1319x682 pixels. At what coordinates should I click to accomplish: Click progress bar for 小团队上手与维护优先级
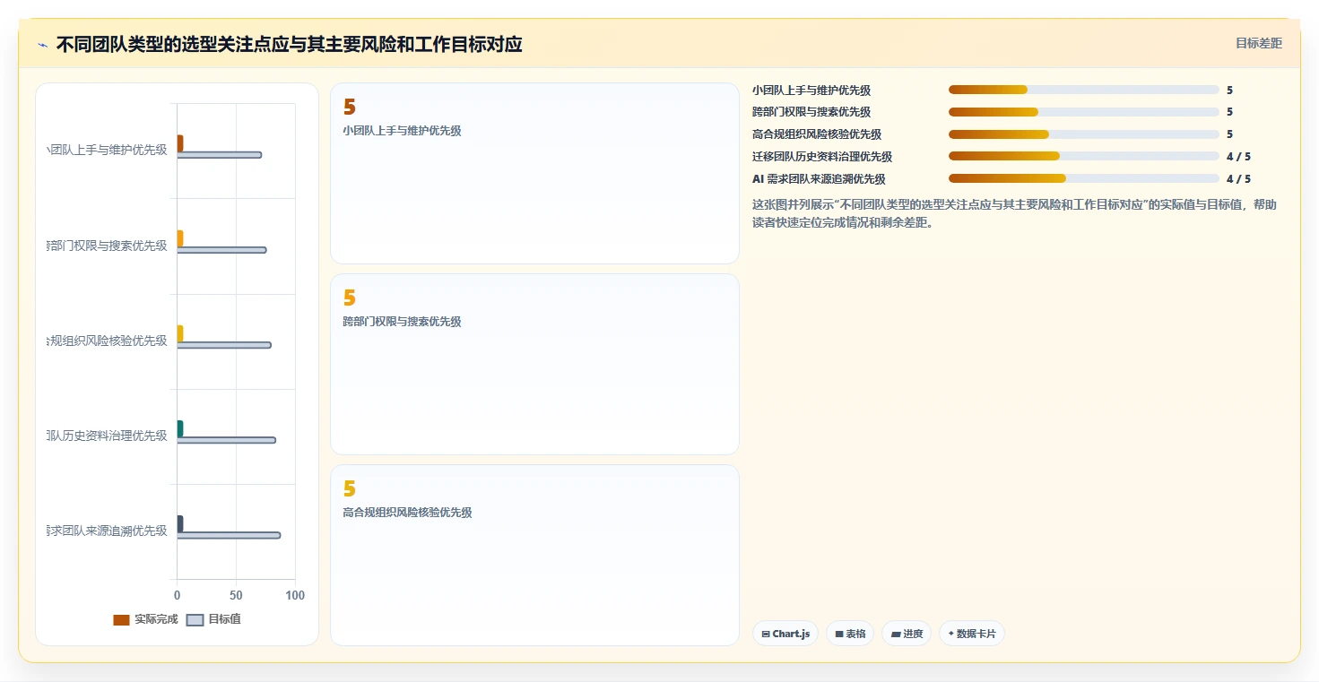click(1083, 90)
